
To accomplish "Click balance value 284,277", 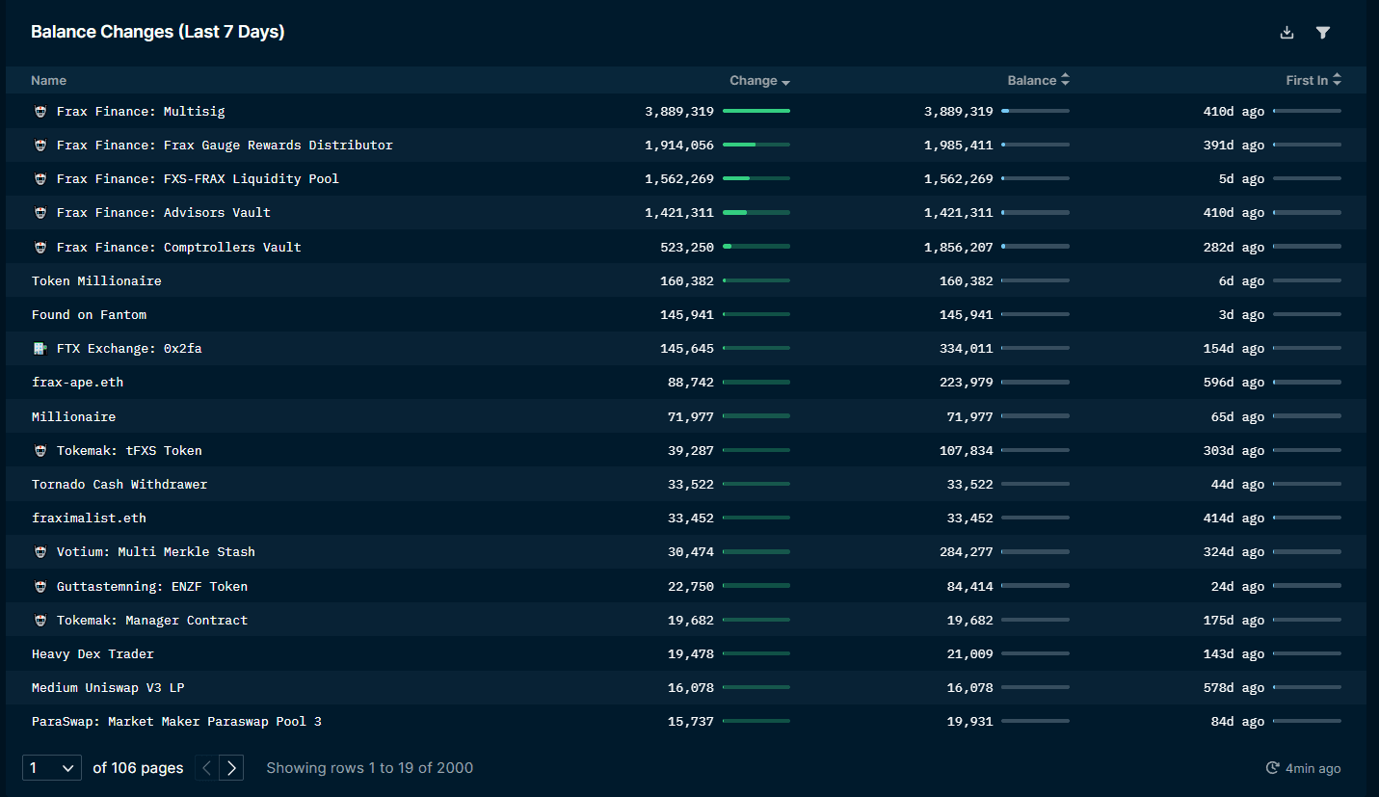I will tap(966, 552).
